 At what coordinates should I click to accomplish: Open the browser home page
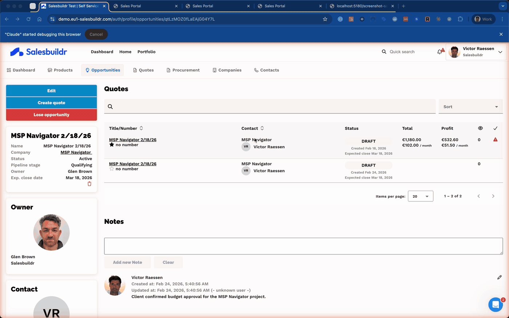[x=39, y=19]
